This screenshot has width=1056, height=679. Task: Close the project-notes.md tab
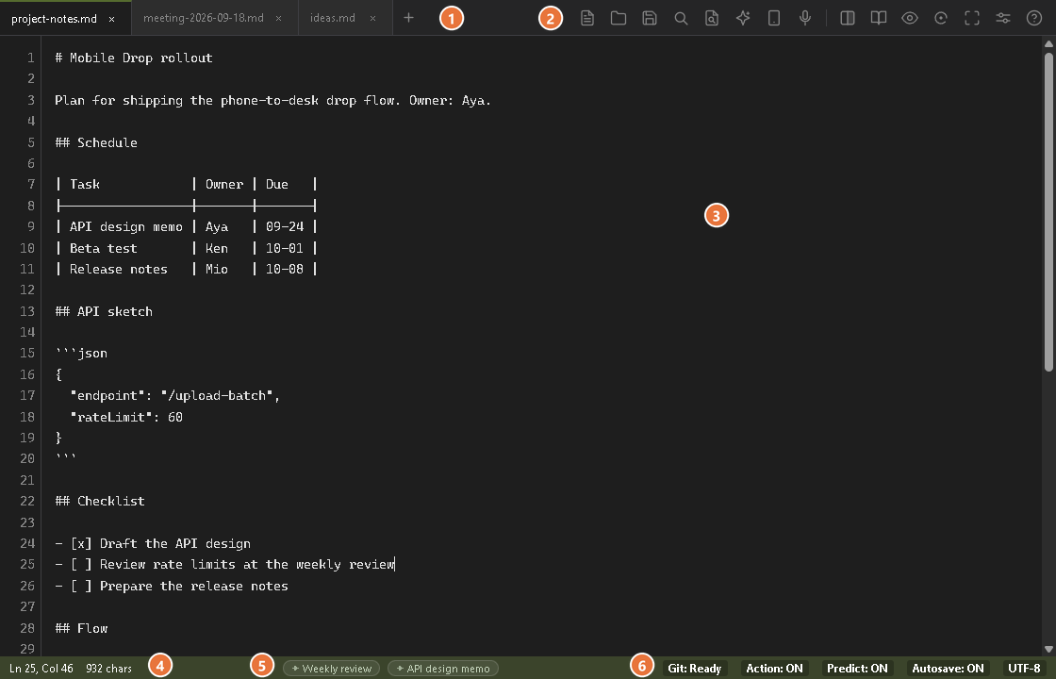[112, 19]
